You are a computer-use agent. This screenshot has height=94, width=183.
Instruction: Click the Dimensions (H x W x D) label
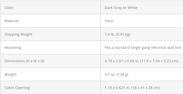[x=24, y=61]
